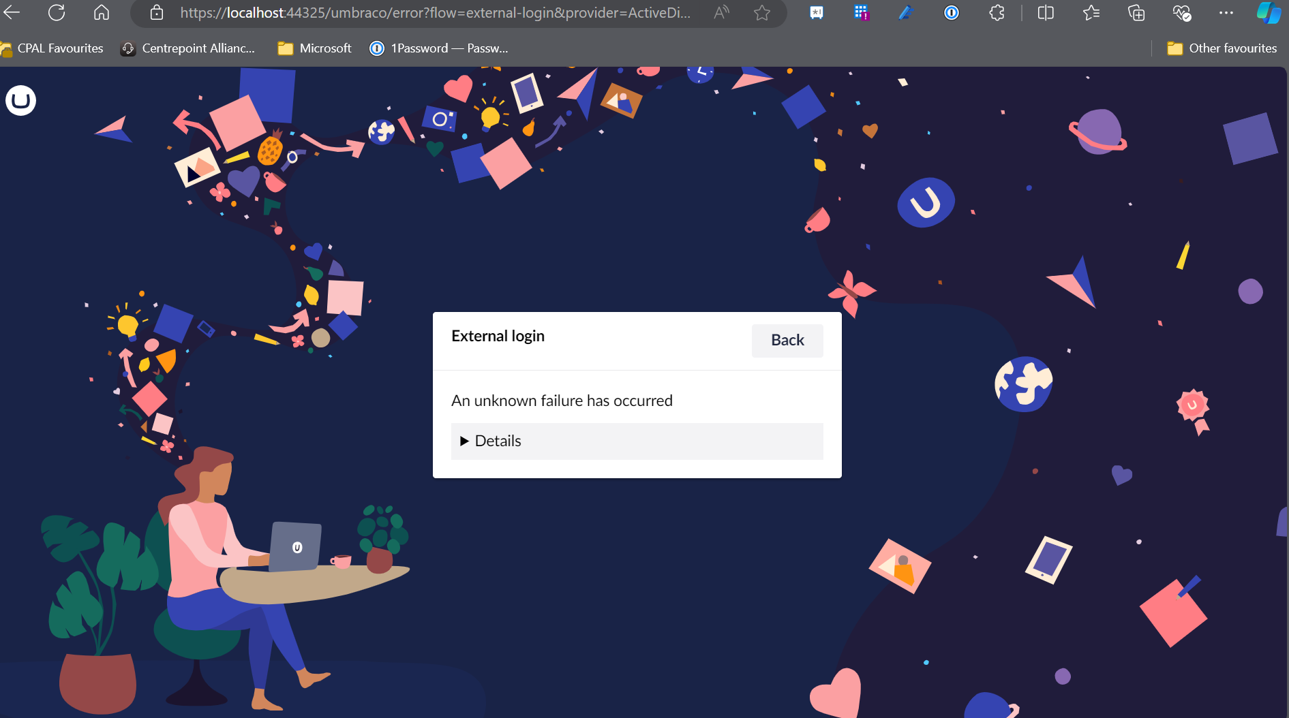Open the Extensions puzzle piece icon
1289x718 pixels.
tap(997, 12)
